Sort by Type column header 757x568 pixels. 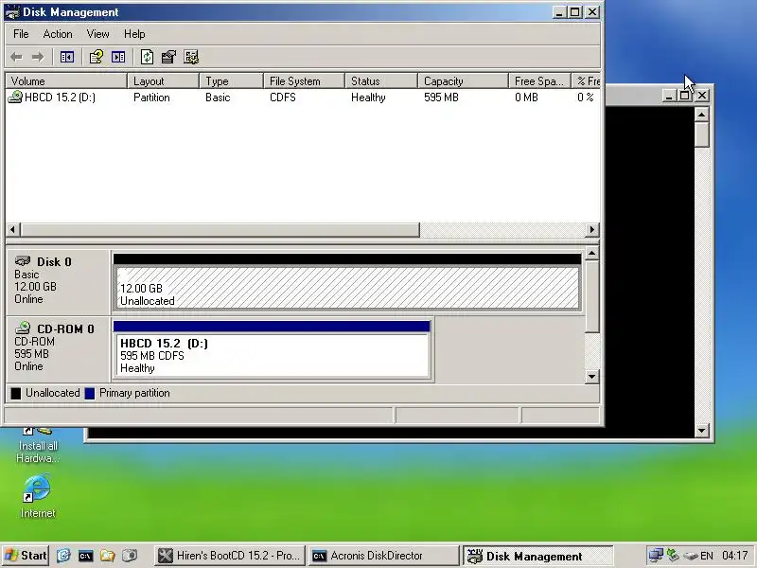(x=232, y=81)
